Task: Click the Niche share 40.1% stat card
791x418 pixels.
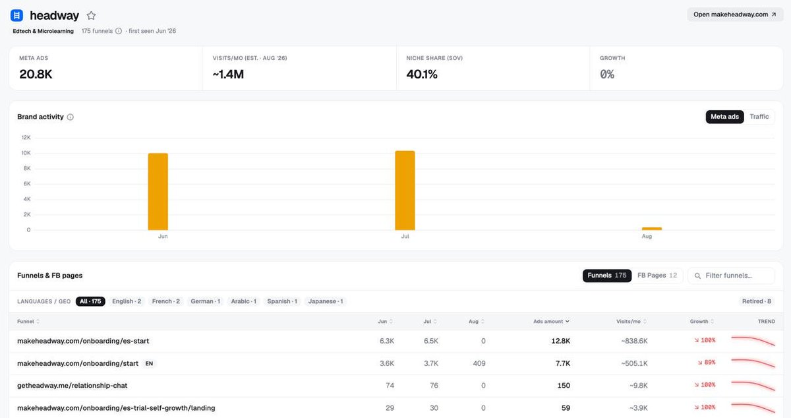Action: (492, 68)
